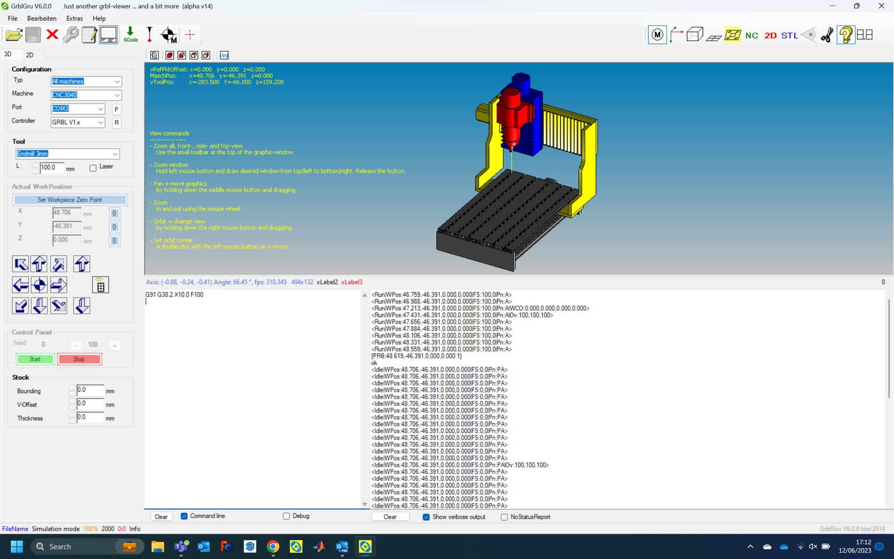Enable the Laser checkbox

coord(93,168)
